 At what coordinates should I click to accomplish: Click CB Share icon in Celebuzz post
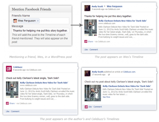[7, 103]
